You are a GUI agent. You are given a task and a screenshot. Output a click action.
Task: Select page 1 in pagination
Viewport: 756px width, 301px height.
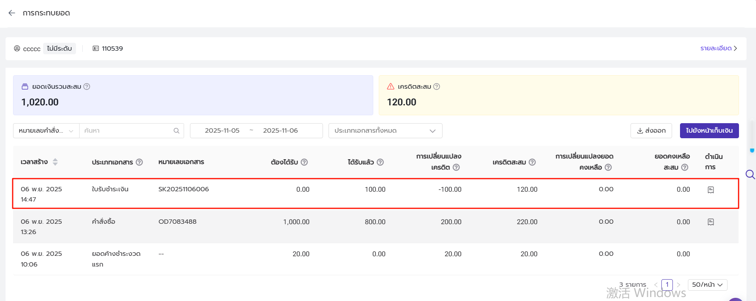pos(667,285)
